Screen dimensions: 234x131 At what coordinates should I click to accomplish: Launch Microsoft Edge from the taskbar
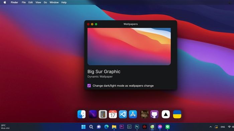click(106, 127)
